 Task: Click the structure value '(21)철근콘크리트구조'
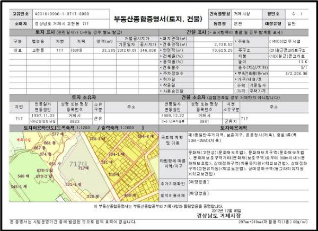click(x=287, y=50)
